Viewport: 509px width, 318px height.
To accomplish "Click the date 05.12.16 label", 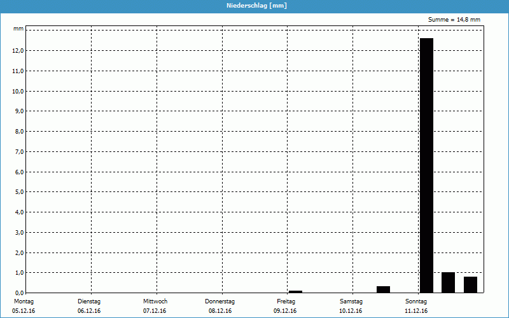I will pos(24,311).
